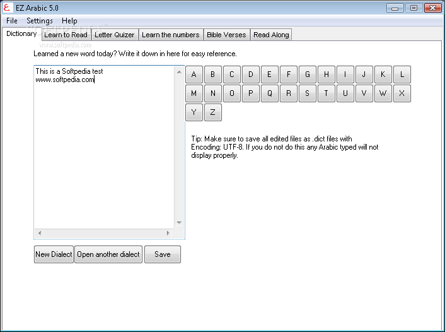Image resolution: width=445 pixels, height=332 pixels.
Task: Click the 'www.softpedia.com' text line
Action: click(65, 80)
